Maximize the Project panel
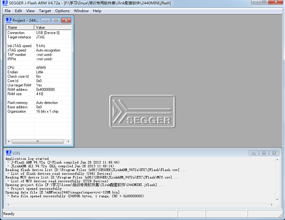 (56, 20)
